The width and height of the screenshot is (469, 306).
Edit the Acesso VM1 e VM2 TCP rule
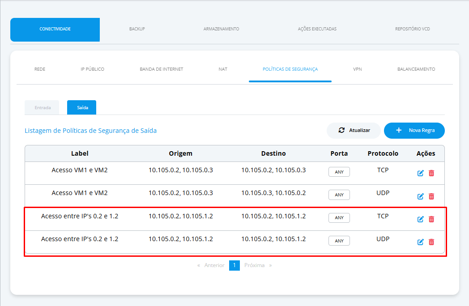pyautogui.click(x=420, y=173)
